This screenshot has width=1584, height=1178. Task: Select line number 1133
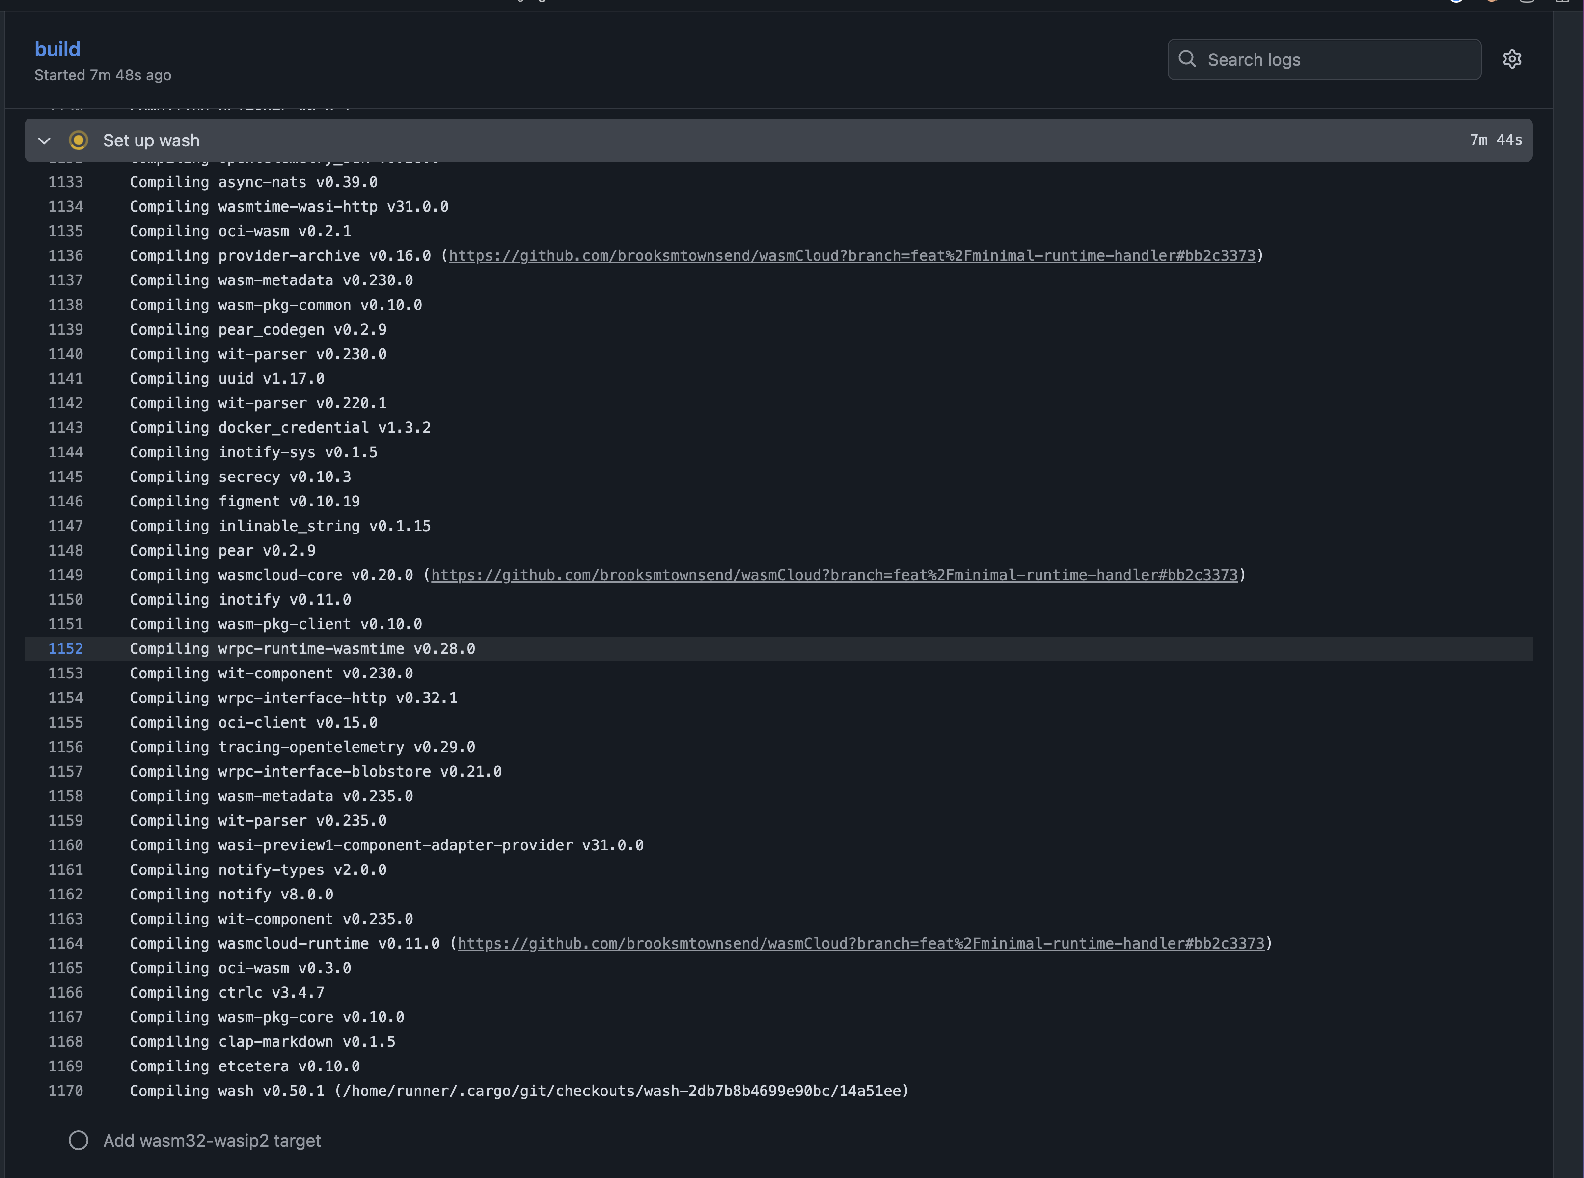66,182
